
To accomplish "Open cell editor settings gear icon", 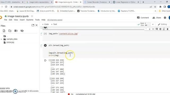I will point(160,29).
